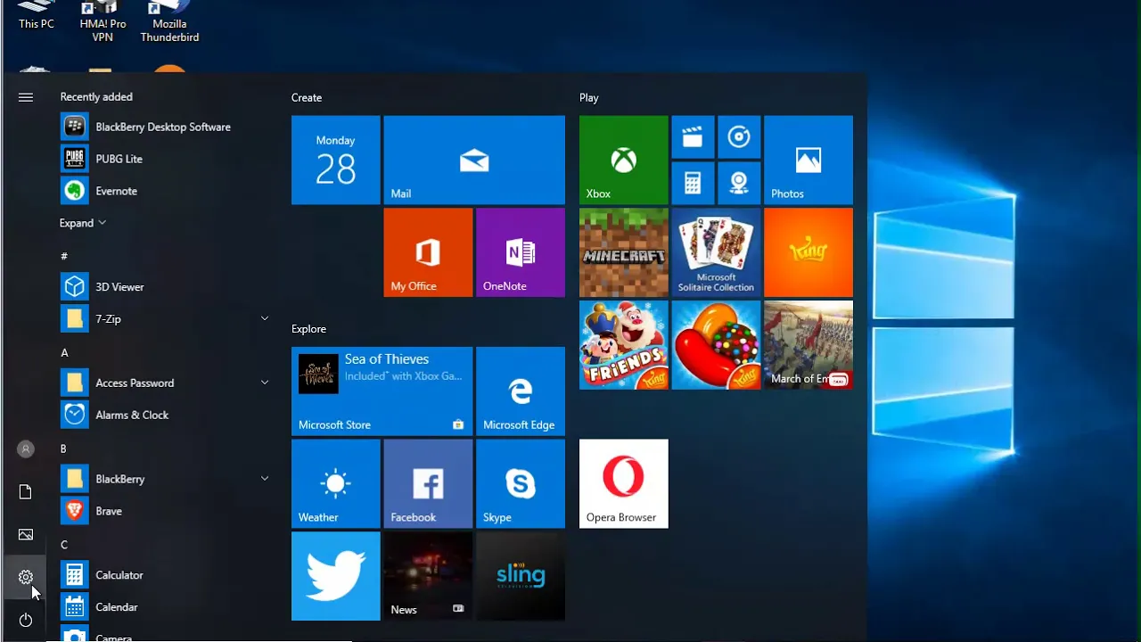The width and height of the screenshot is (1141, 642).
Task: Open the OneNote tile
Action: 521,252
